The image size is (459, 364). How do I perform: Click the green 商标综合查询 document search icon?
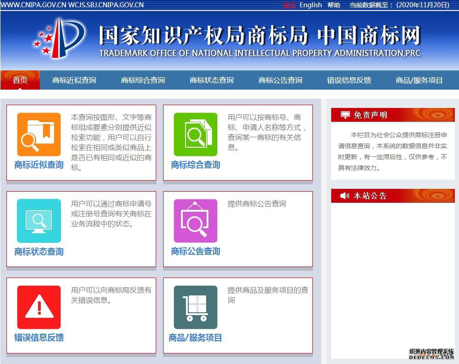[196, 134]
